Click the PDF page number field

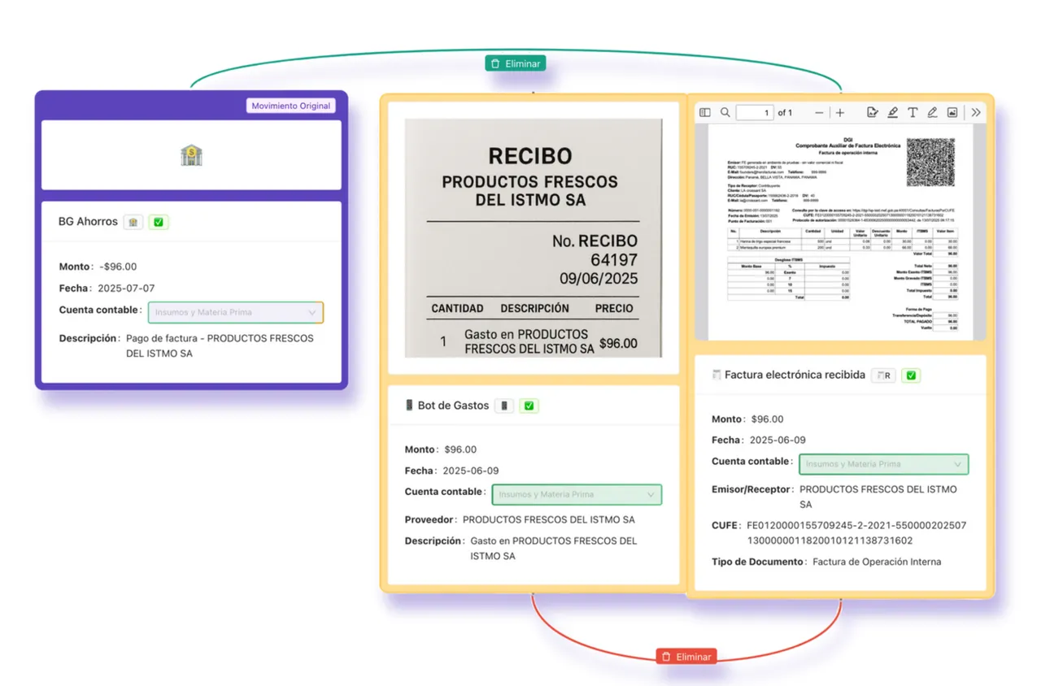point(754,112)
